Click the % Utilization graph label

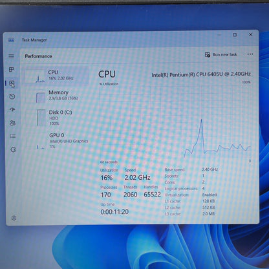109,84
